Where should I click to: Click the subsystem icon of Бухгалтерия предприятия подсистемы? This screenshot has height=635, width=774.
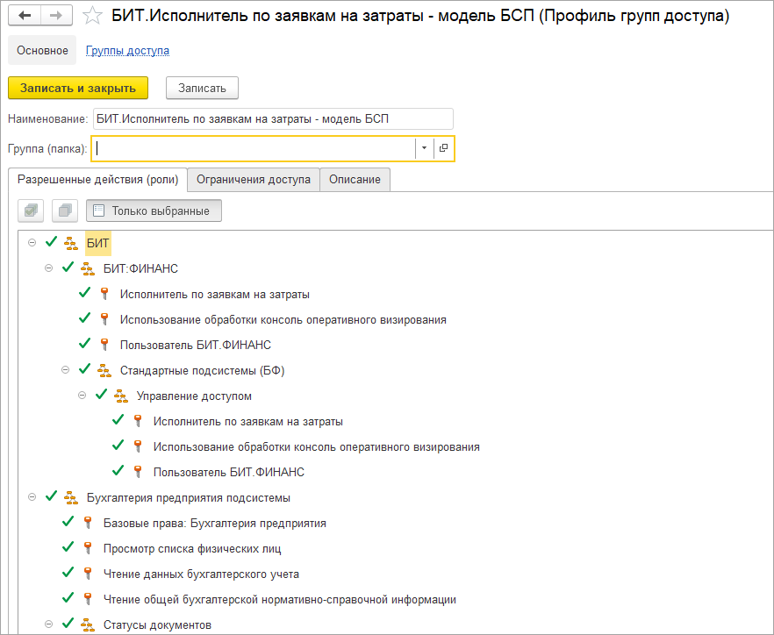(x=72, y=498)
